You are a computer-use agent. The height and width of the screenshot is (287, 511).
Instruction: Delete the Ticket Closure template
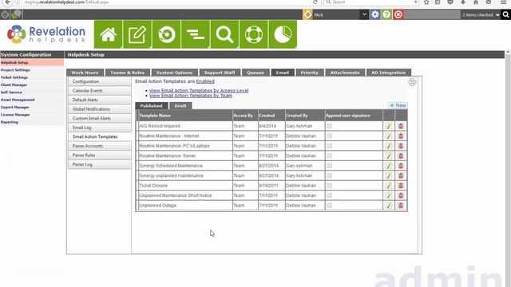(x=401, y=186)
